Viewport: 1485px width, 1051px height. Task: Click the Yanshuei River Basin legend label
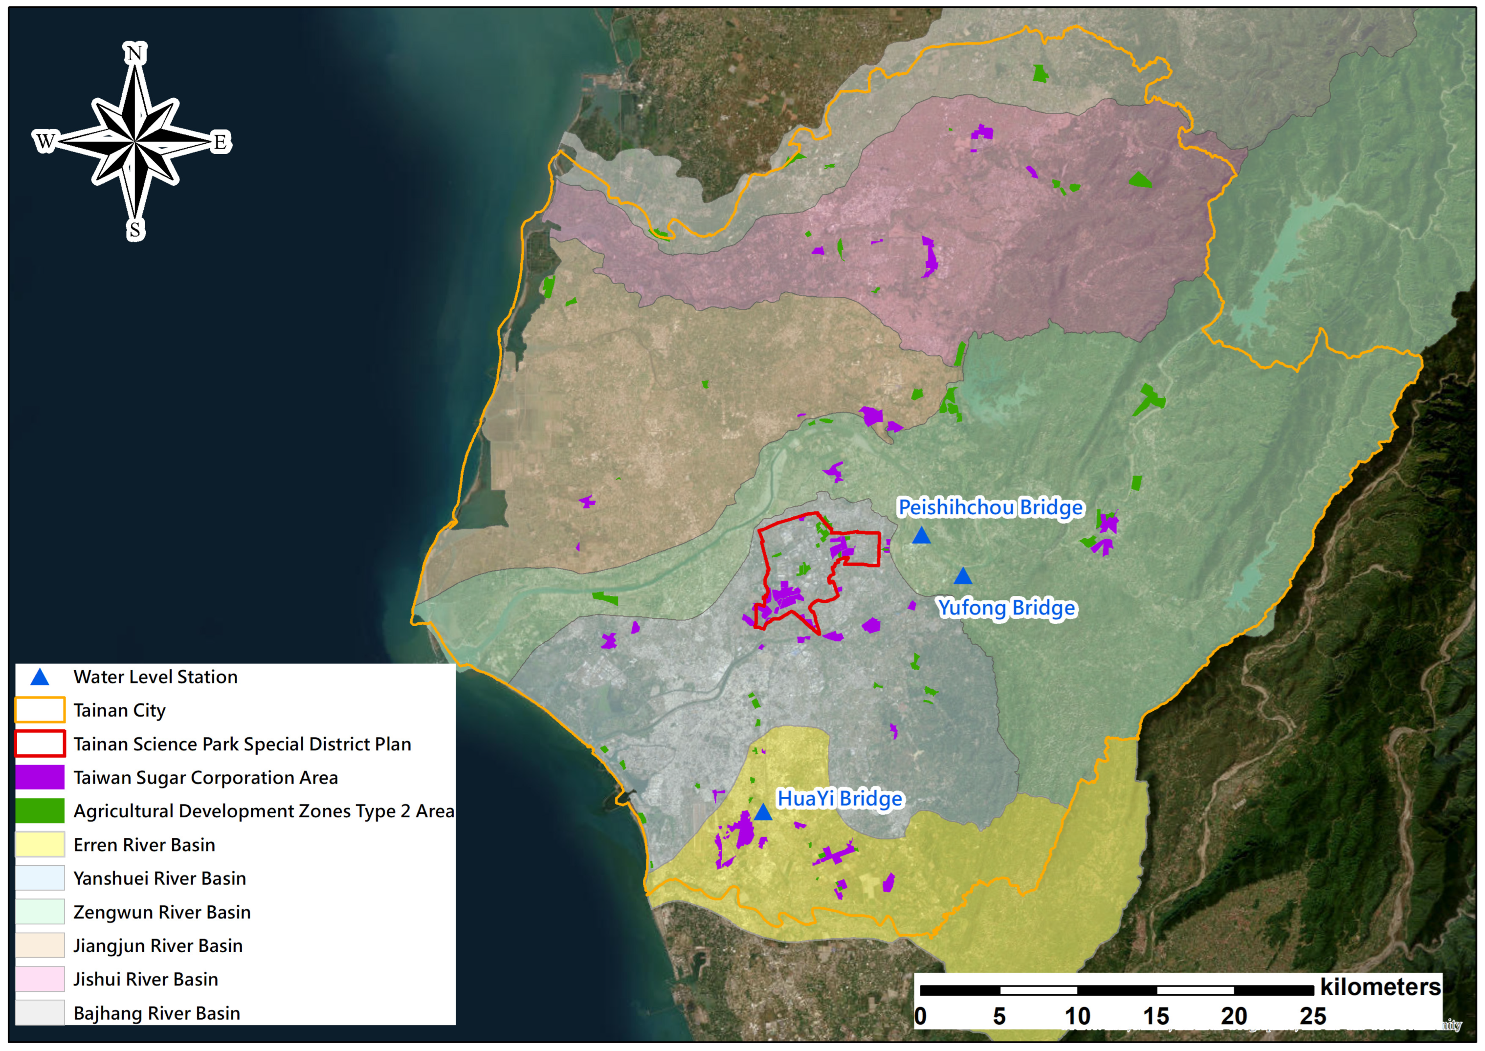[159, 879]
